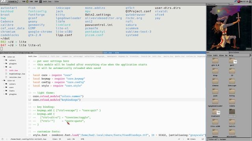
Task: Click the line number readout in status bar
Action: [57, 139]
